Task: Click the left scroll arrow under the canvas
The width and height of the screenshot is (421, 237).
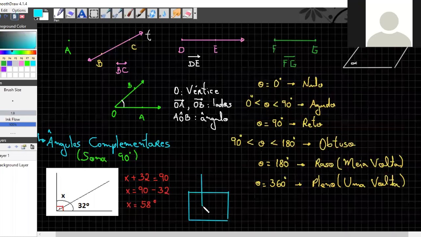Action: pos(40,234)
